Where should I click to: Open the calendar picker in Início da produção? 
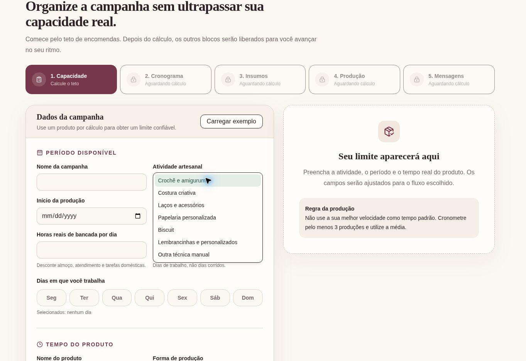pos(138,216)
